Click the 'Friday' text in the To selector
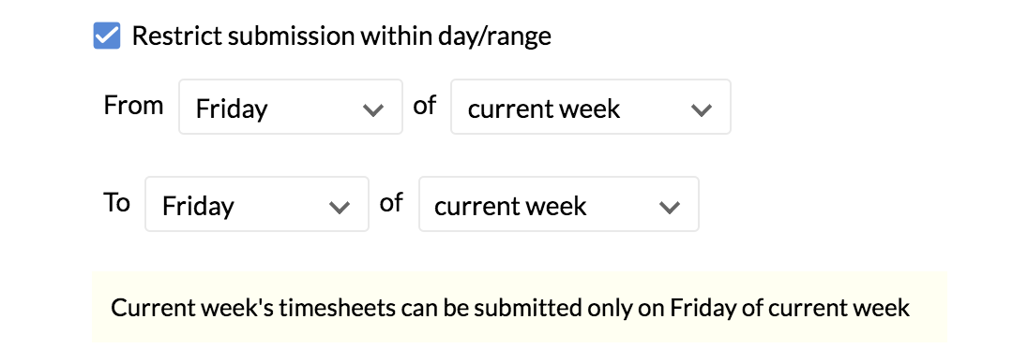 coord(198,206)
